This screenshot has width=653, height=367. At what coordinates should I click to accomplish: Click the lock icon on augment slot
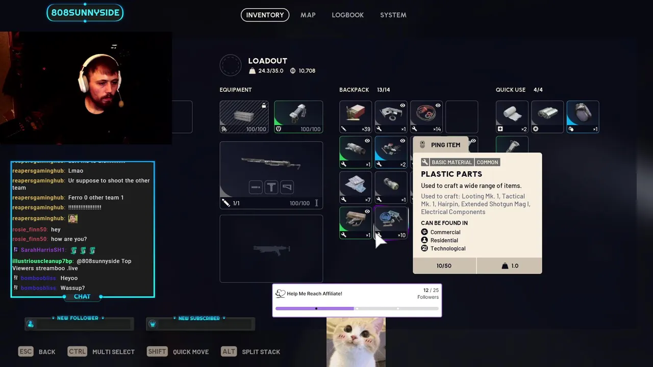click(x=264, y=106)
